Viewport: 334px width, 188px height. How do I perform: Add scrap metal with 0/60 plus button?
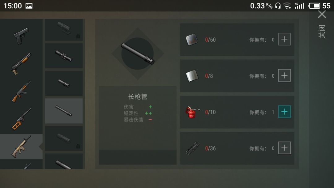click(285, 39)
